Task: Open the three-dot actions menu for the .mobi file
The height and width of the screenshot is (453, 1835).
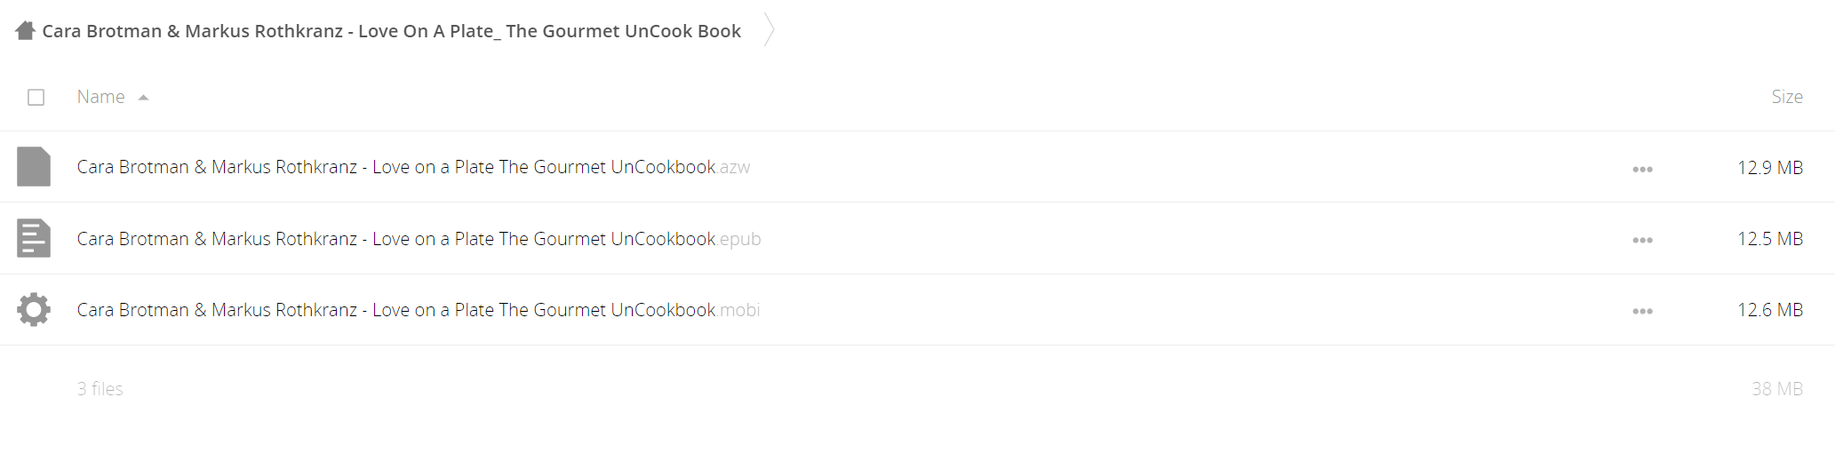Action: coord(1642,311)
